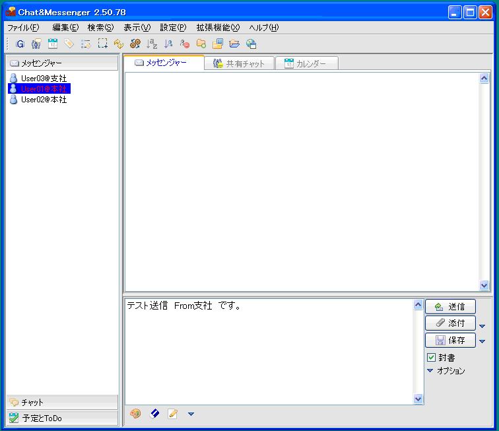Click the list edit toolbar icon
The width and height of the screenshot is (499, 431).
pos(86,44)
